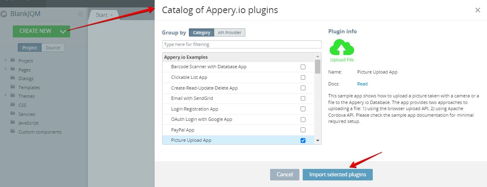Switch to the Source tab in sidebar

[x=53, y=48]
